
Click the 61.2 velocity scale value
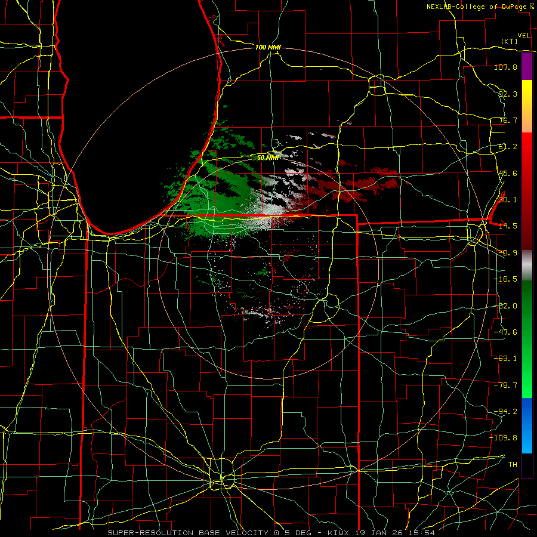508,147
